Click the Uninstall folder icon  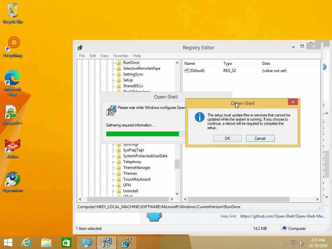point(119,191)
